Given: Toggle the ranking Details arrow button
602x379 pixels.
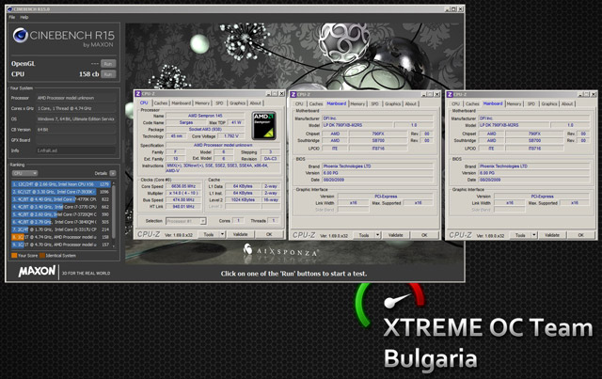Looking at the screenshot, I should coord(113,173).
